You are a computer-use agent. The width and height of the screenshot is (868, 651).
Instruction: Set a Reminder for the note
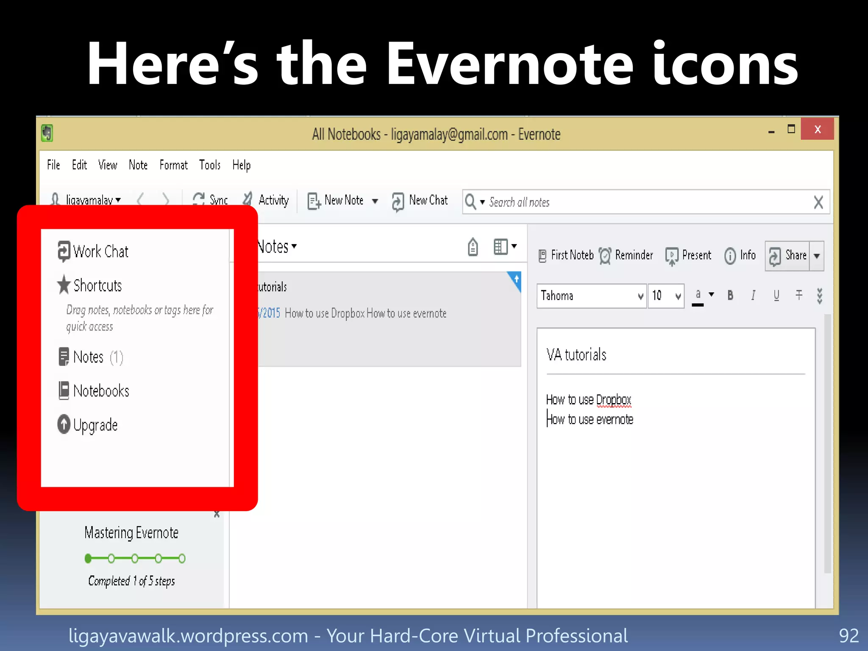(626, 255)
